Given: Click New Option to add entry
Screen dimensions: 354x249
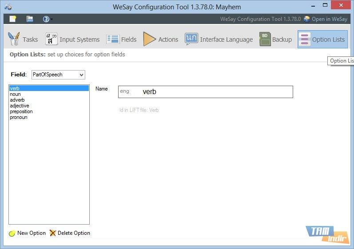Looking at the screenshot, I should pos(27,233).
